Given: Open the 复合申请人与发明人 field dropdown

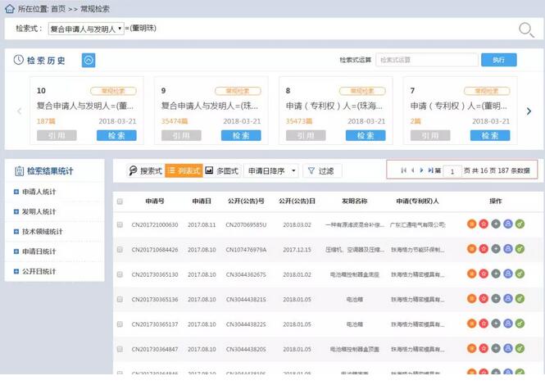Looking at the screenshot, I should point(86,29).
